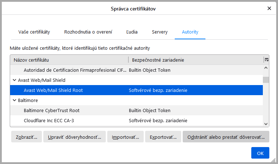
Task: Click the Importovať button
Action: click(125, 137)
